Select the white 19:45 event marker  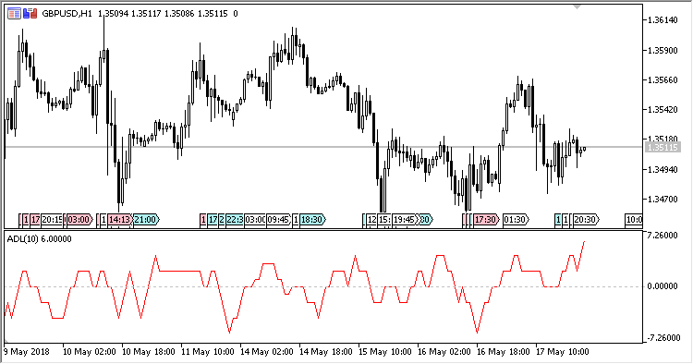406,220
